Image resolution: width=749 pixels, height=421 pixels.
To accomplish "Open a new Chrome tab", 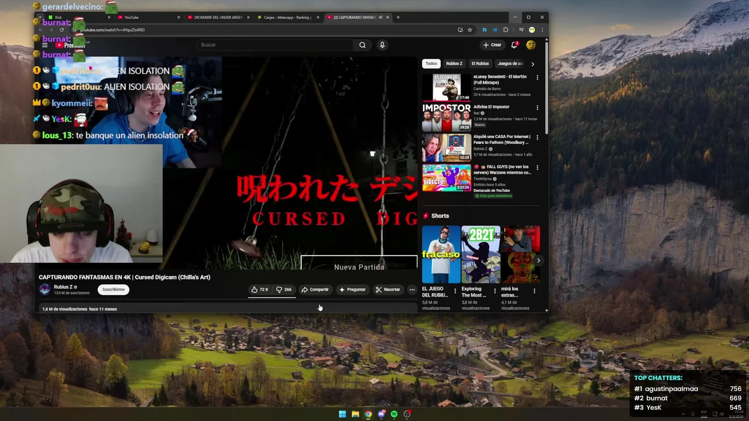I will pyautogui.click(x=398, y=18).
